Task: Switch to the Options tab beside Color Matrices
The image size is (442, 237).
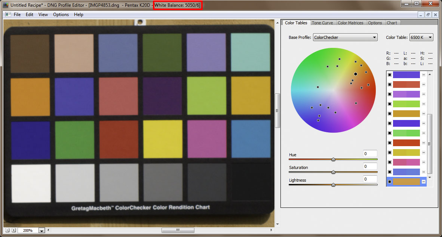Action: point(375,23)
